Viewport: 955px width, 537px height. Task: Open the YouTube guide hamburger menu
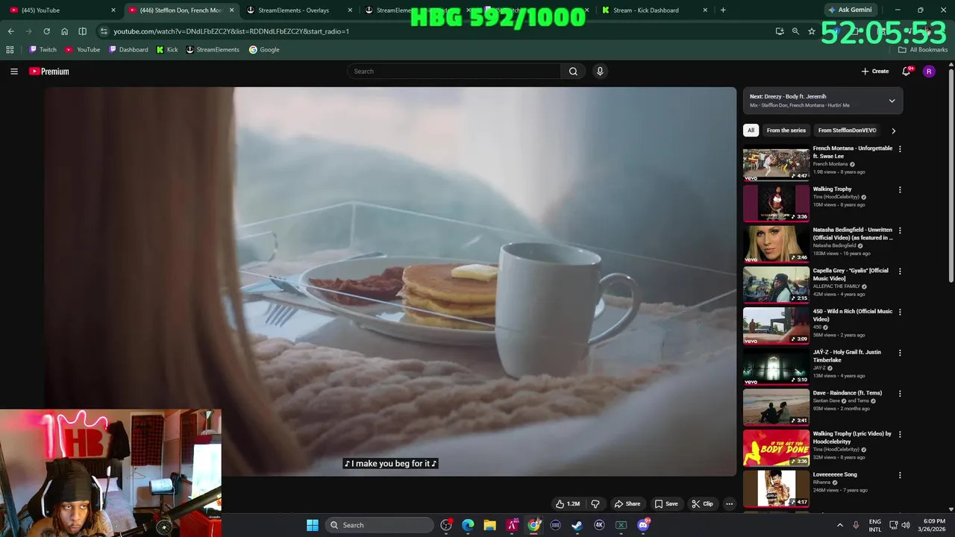(13, 72)
